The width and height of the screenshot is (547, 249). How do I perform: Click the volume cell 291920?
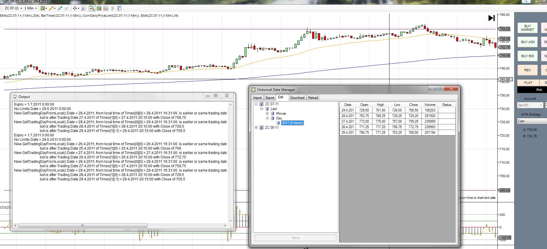pyautogui.click(x=430, y=116)
